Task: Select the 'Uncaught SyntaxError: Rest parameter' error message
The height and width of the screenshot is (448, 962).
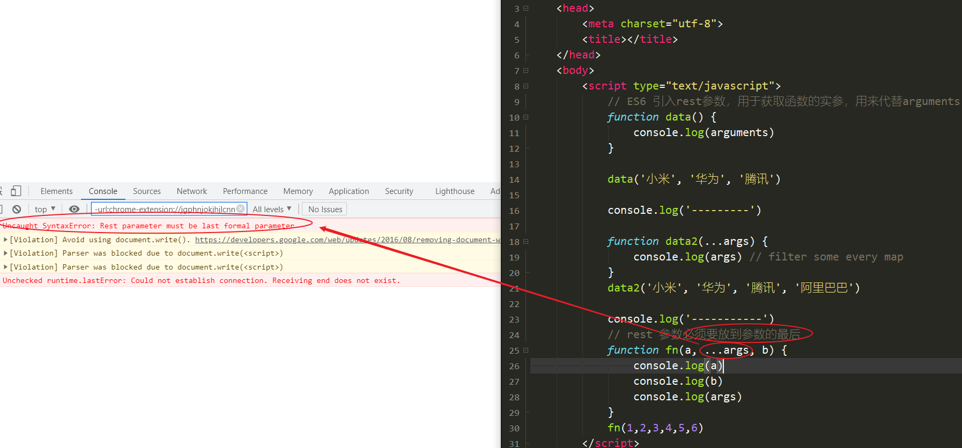Action: click(x=149, y=226)
